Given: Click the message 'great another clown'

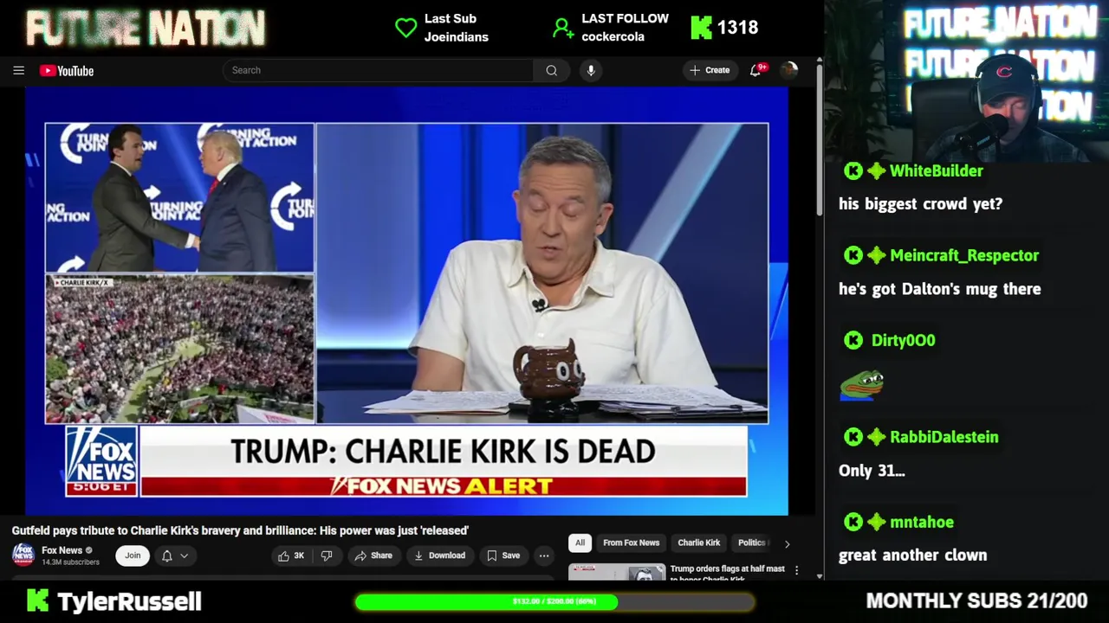Looking at the screenshot, I should coord(912,556).
